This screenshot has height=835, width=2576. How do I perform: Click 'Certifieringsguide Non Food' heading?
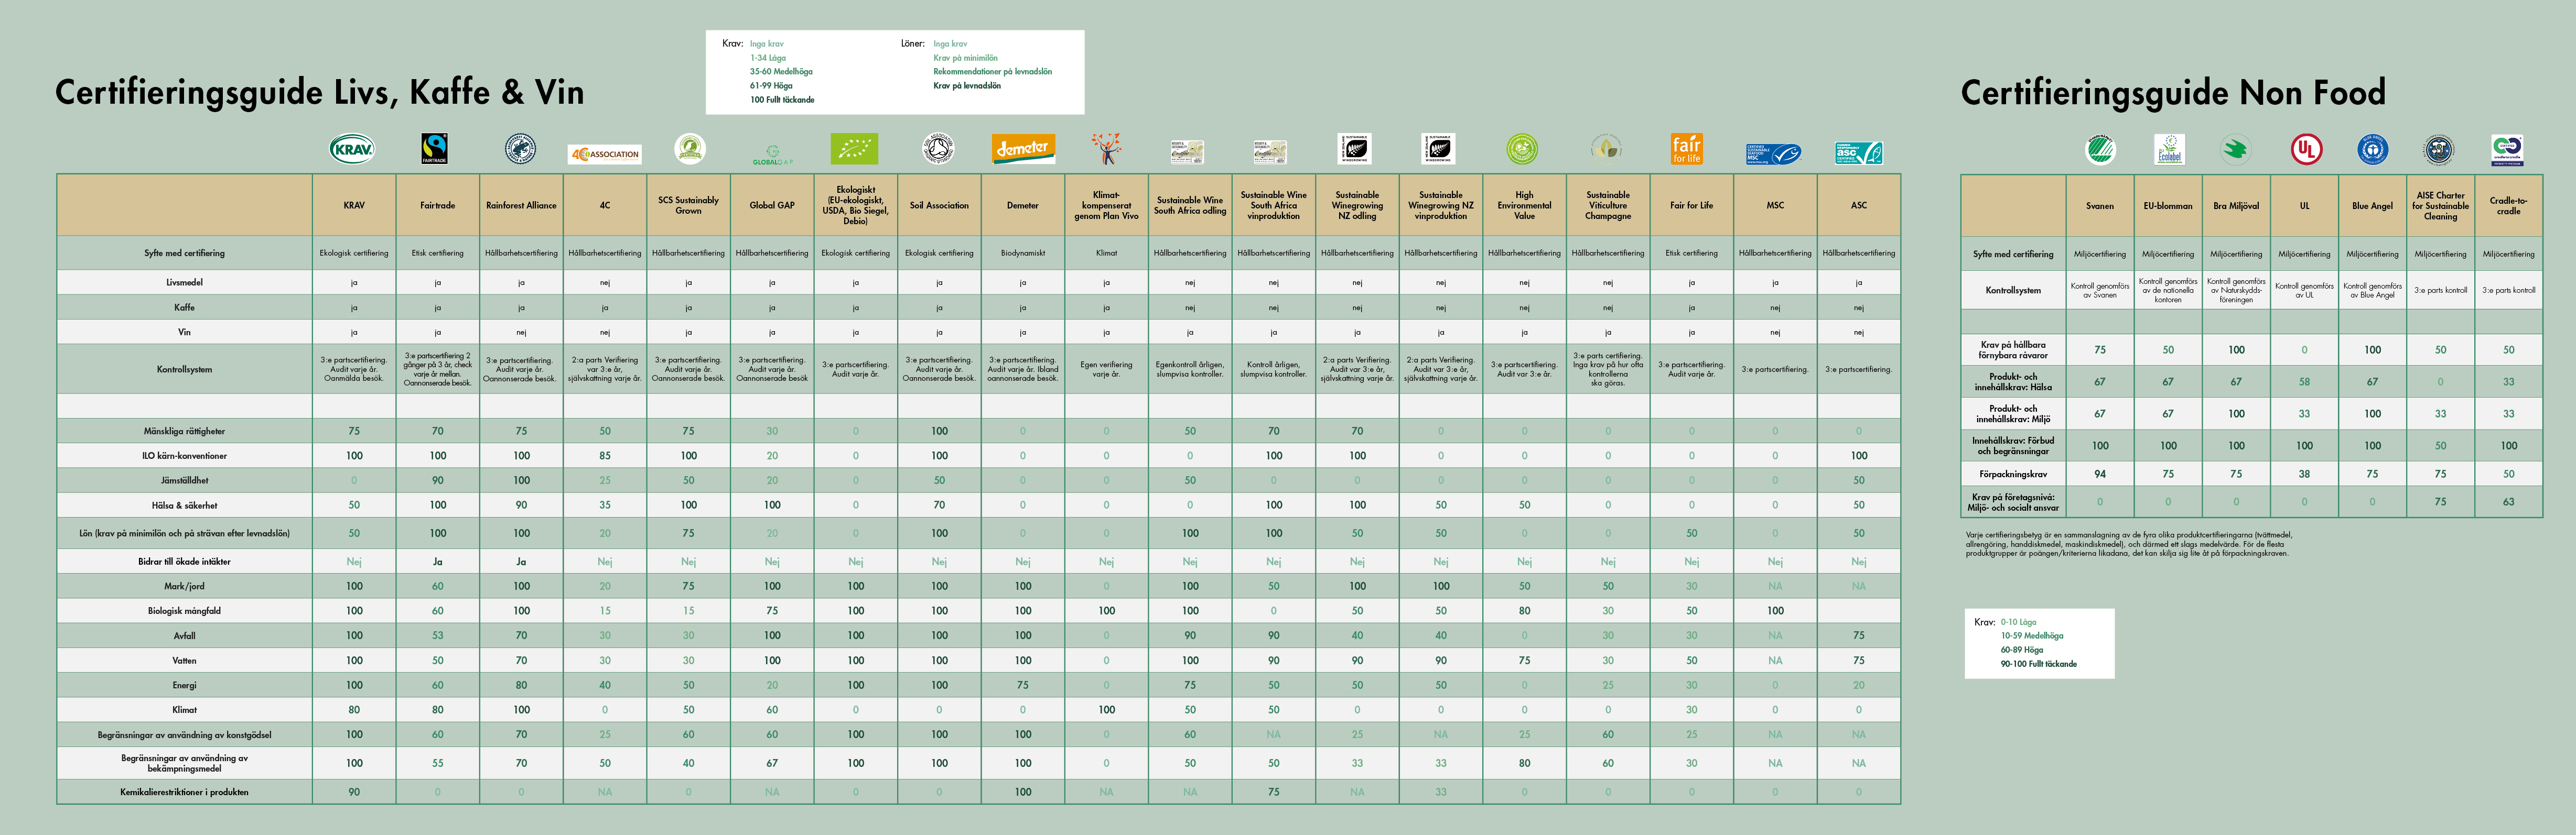click(2172, 93)
